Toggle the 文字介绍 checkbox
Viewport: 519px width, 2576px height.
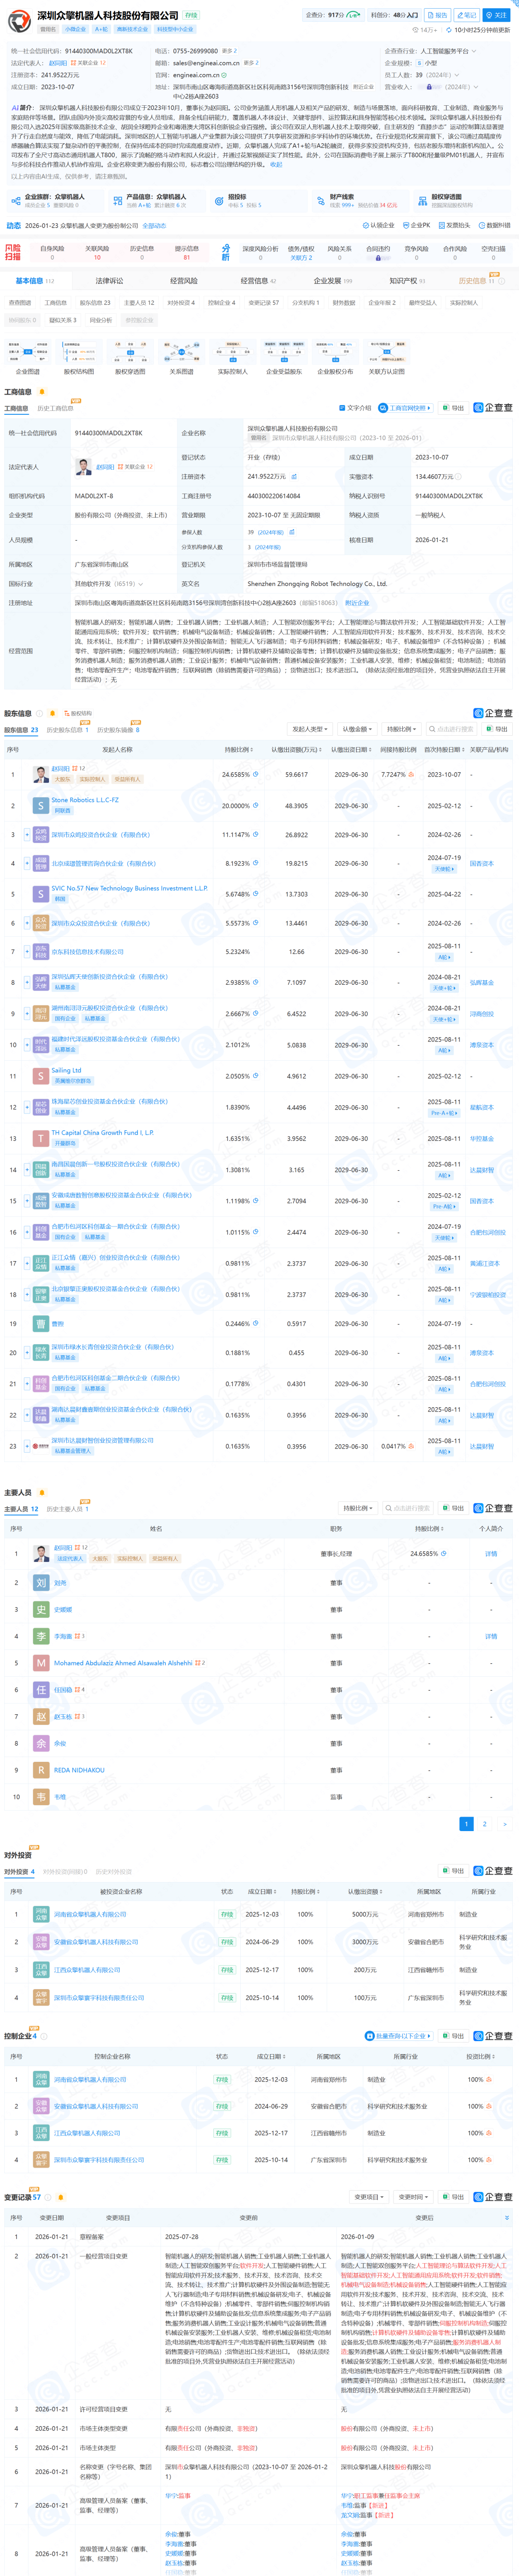[x=355, y=408]
